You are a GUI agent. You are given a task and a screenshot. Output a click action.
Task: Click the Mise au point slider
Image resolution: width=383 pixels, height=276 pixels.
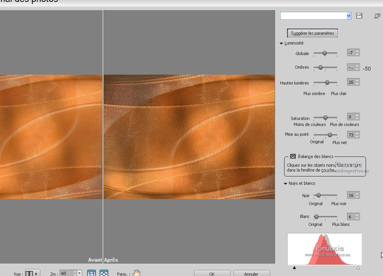(325, 135)
